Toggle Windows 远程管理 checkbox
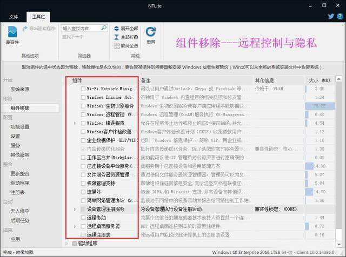Screen dimensions: 346x257 tap(83, 114)
